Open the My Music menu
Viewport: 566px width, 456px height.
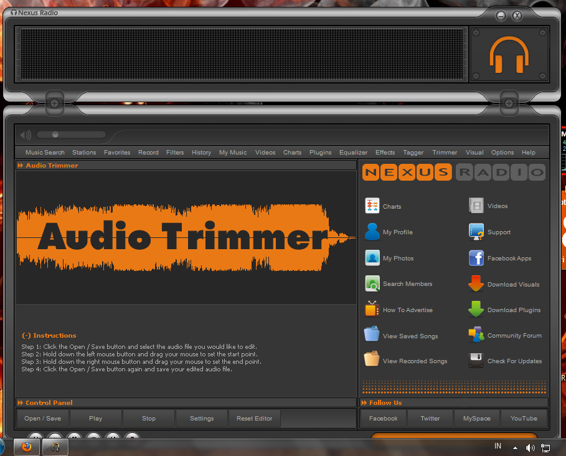click(x=233, y=153)
